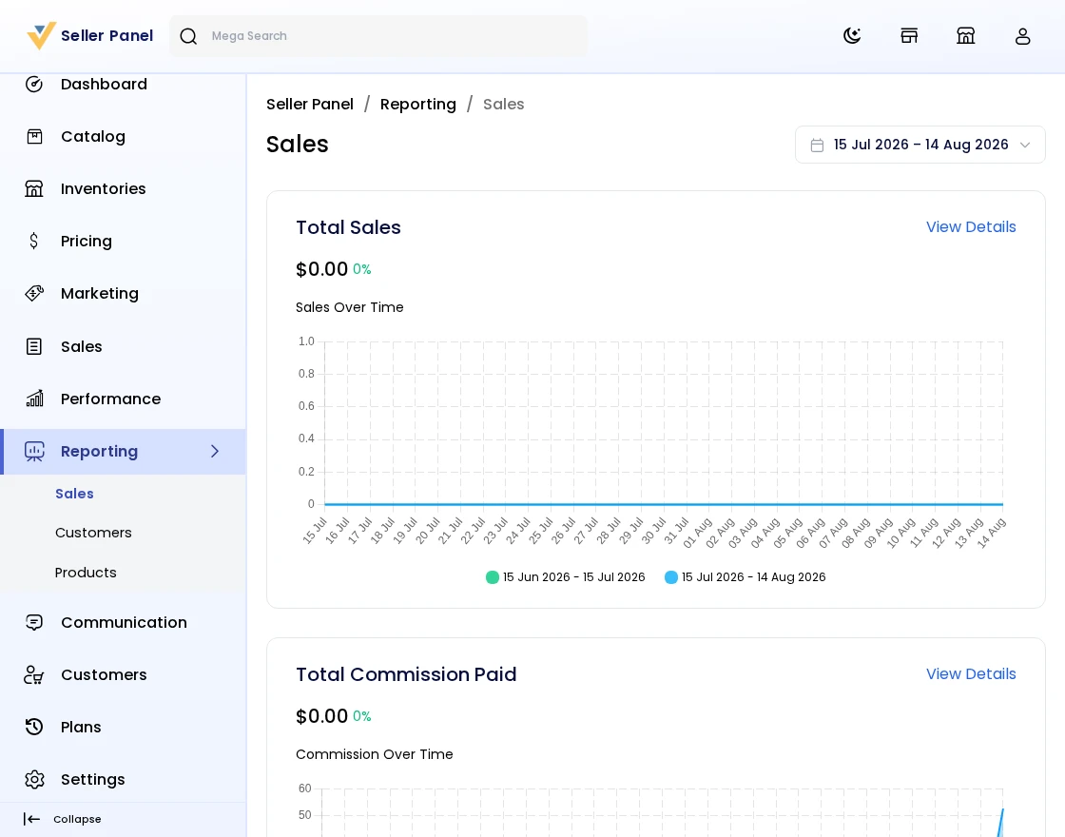Click the Plans history icon
Image resolution: width=1065 pixels, height=837 pixels.
pyautogui.click(x=34, y=727)
